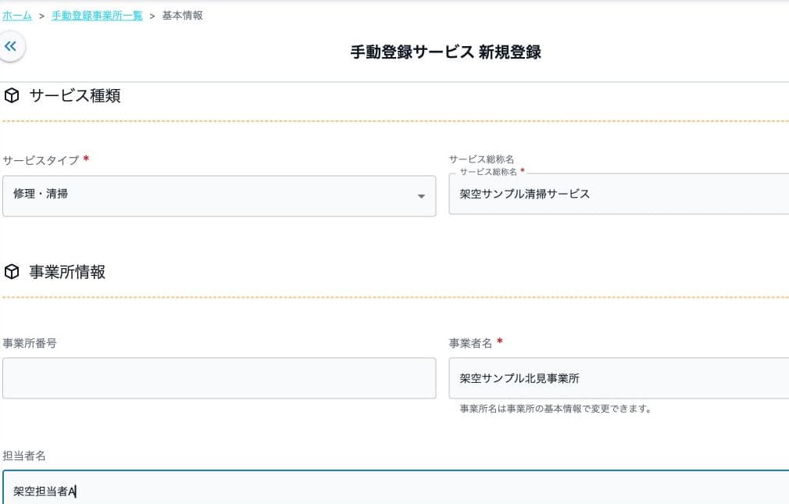The image size is (789, 504).
Task: Click the 担当者名 field label
Action: click(24, 456)
